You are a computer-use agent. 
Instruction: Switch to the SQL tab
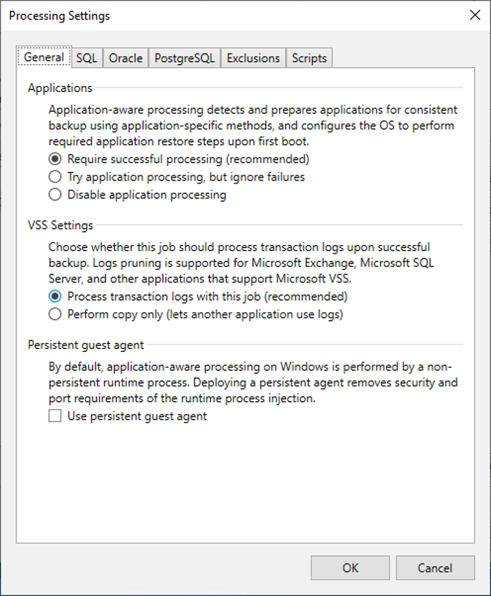click(x=86, y=58)
